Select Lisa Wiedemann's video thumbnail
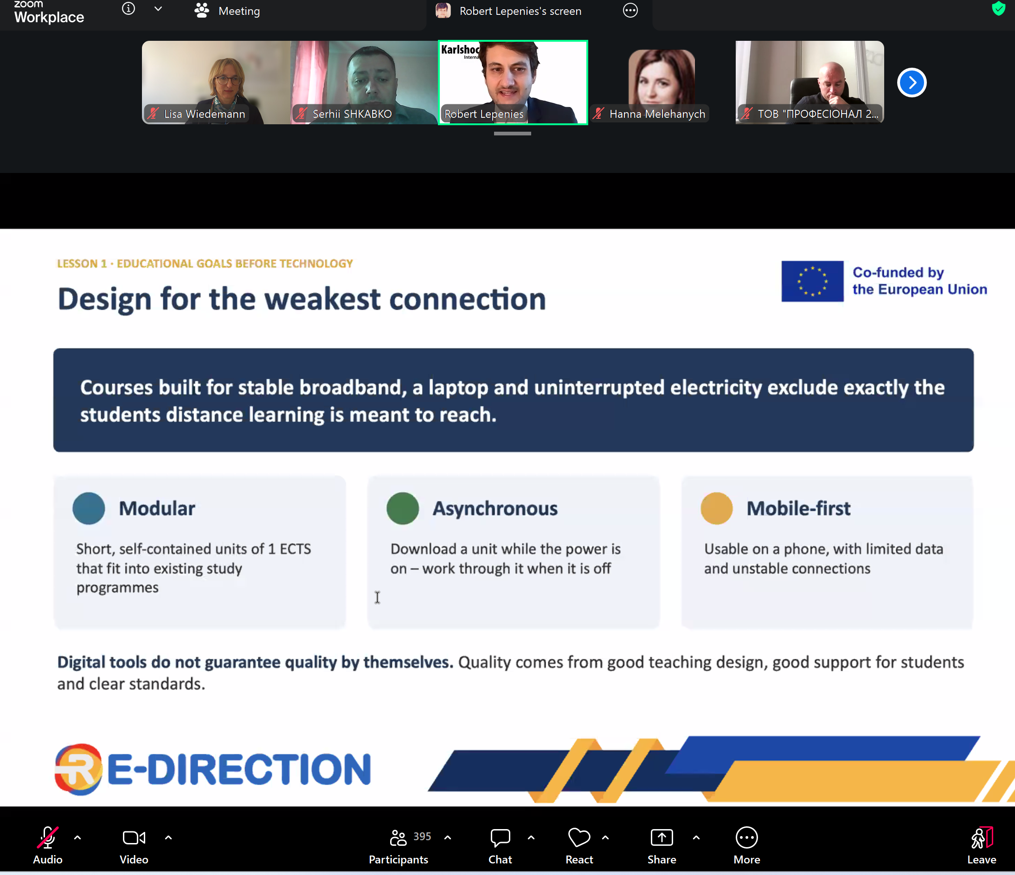Viewport: 1015px width, 875px height. 216,82
